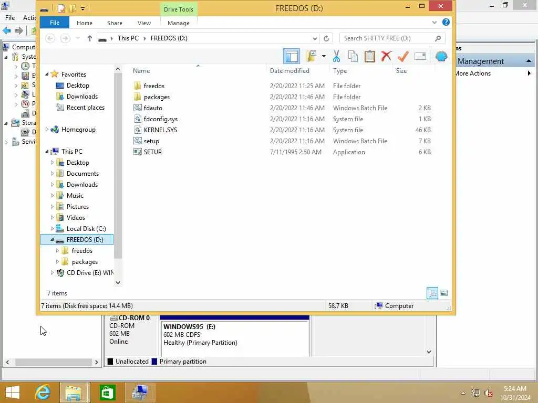Select the packages folder in file list
Image resolution: width=538 pixels, height=403 pixels.
[157, 97]
